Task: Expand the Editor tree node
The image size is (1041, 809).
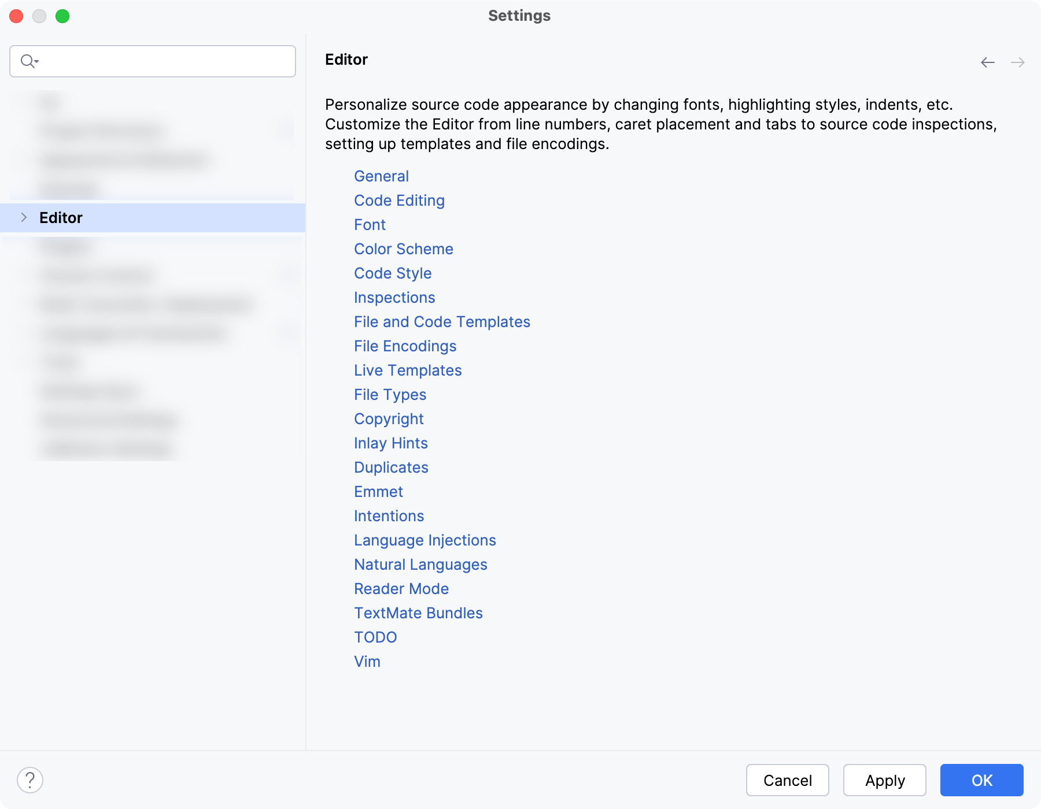Action: [x=24, y=217]
